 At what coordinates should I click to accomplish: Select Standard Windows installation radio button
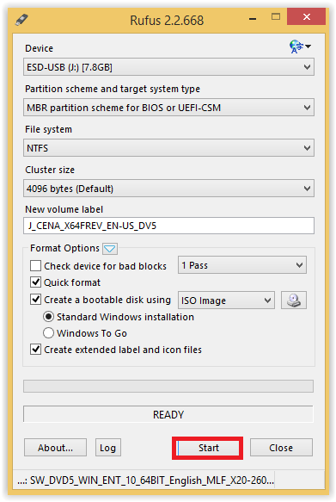point(48,317)
